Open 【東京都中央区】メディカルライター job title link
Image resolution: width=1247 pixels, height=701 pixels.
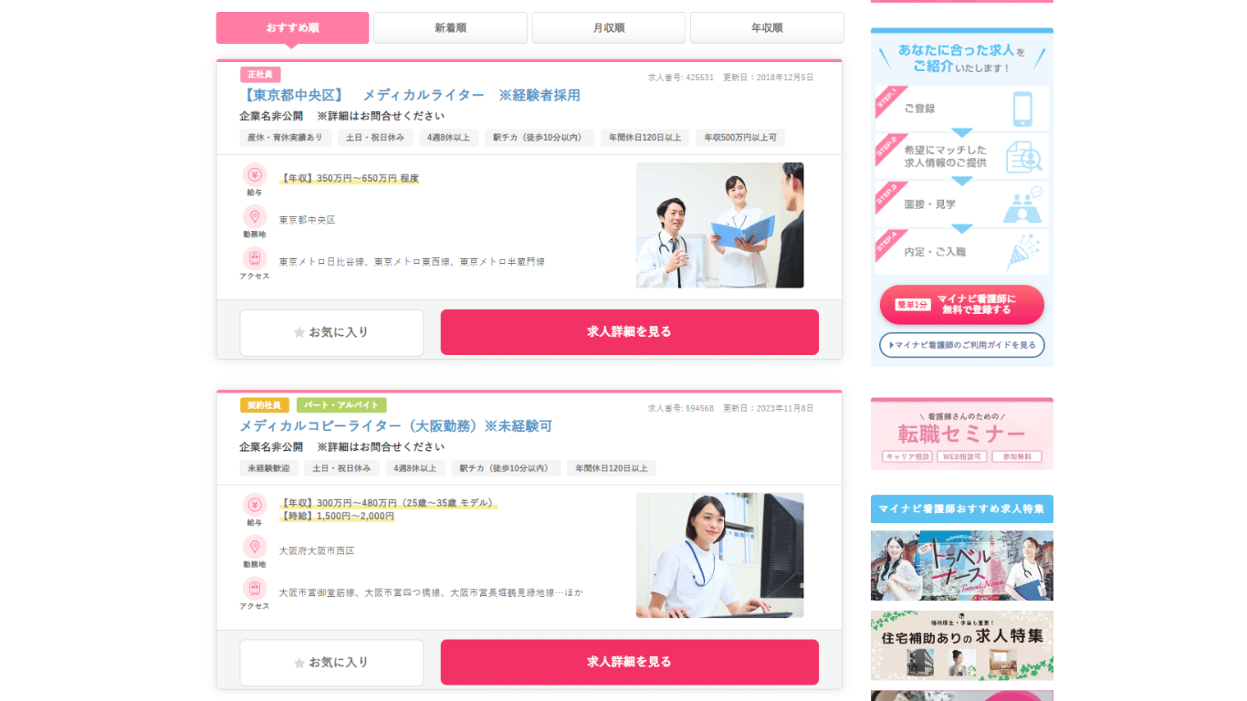click(x=410, y=96)
